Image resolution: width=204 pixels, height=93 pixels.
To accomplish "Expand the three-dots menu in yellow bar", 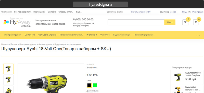I will [x=199, y=35].
